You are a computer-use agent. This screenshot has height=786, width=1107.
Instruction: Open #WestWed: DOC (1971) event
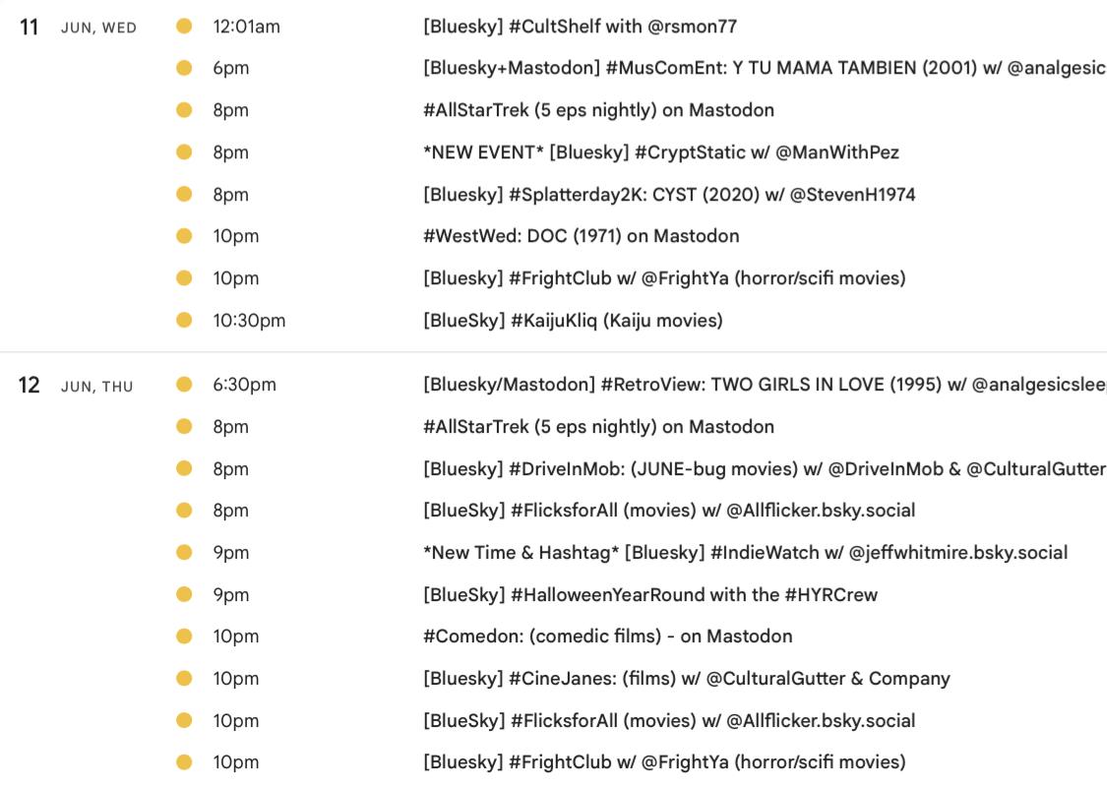pos(581,236)
